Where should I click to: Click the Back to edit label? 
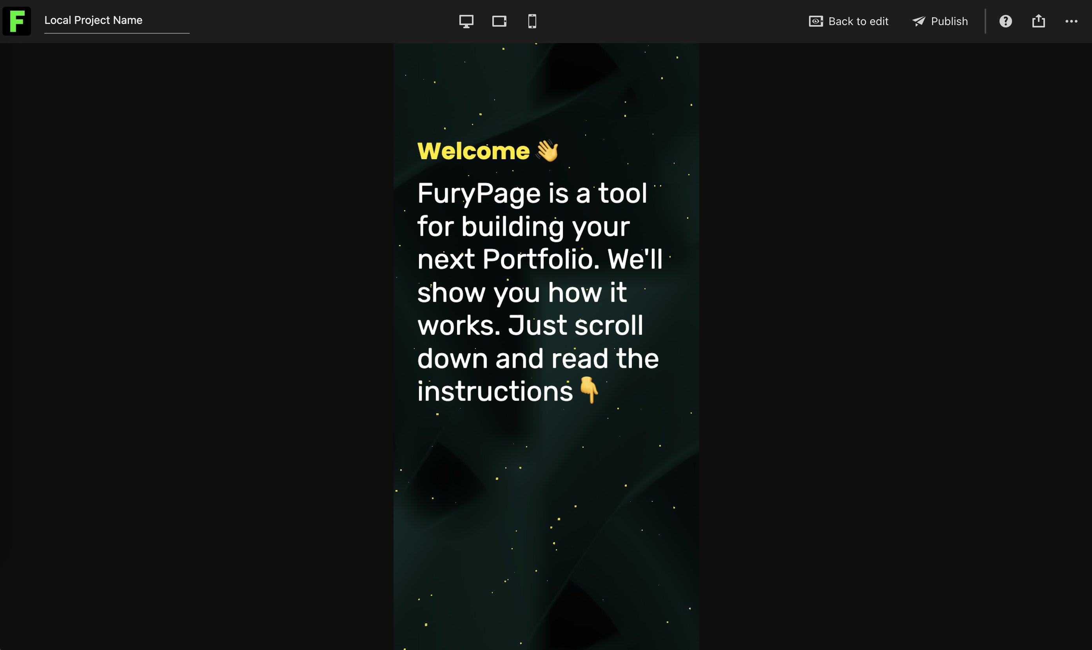[858, 21]
